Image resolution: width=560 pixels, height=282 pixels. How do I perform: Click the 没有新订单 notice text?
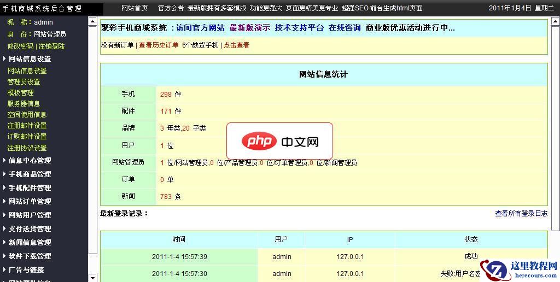pyautogui.click(x=117, y=45)
